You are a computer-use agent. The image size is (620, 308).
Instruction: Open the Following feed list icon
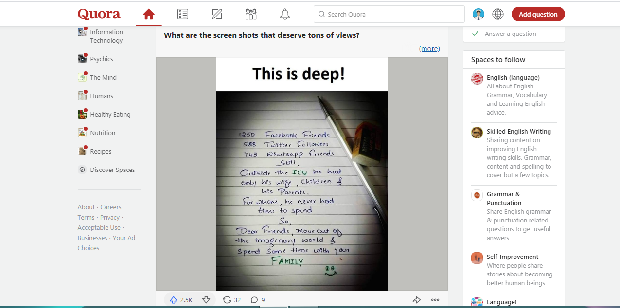tap(183, 14)
